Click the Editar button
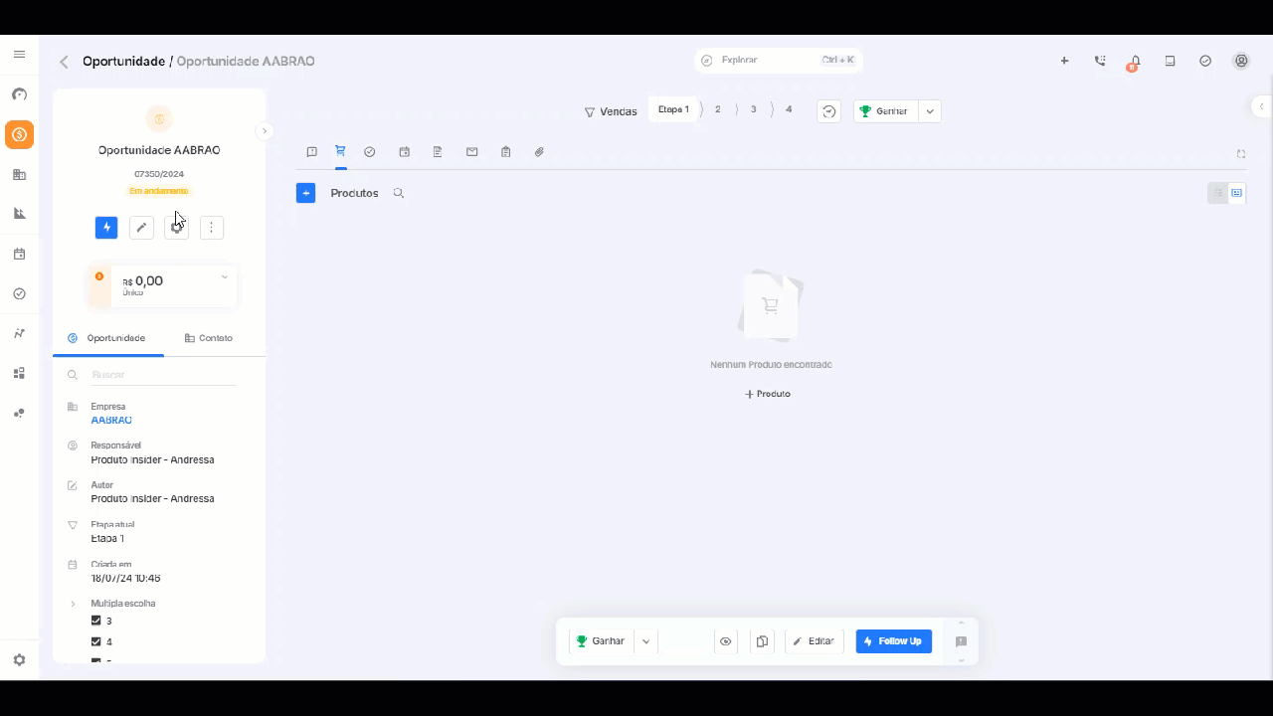This screenshot has height=716, width=1273. click(815, 641)
